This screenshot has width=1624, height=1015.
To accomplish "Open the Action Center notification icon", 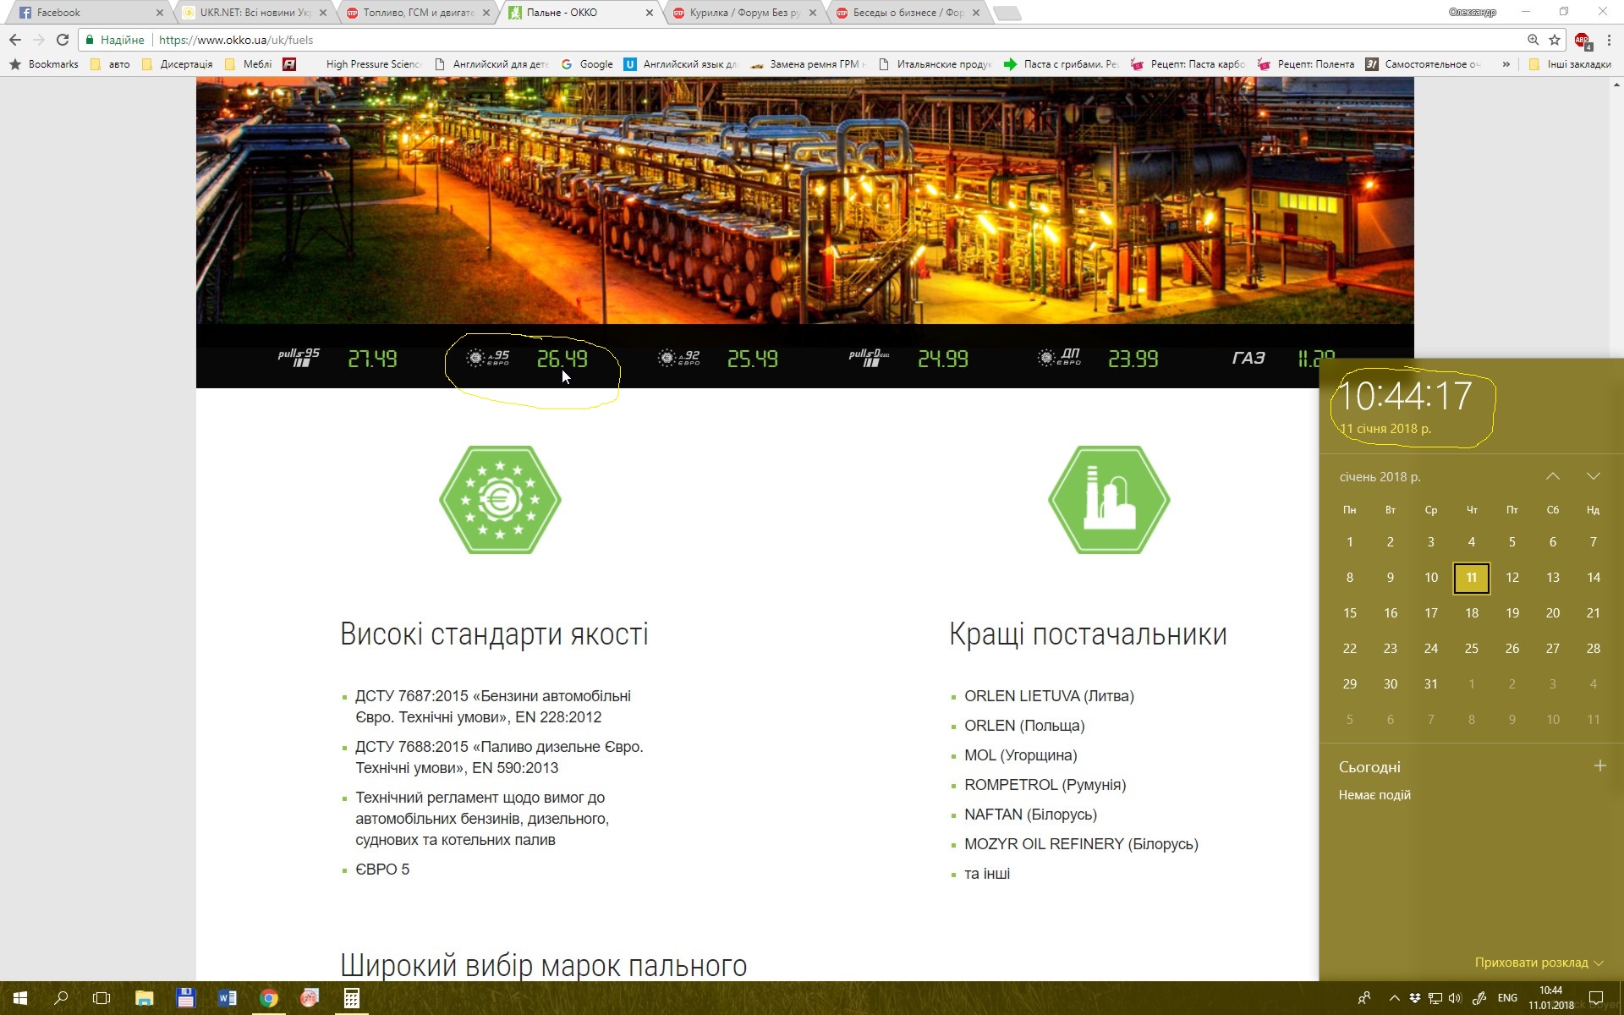I will pos(1596,998).
